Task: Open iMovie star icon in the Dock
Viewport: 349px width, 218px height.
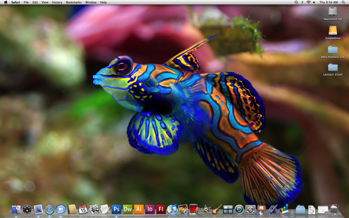Action: (205, 209)
